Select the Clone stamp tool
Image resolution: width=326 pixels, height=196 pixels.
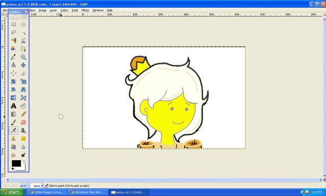[x=14, y=138]
